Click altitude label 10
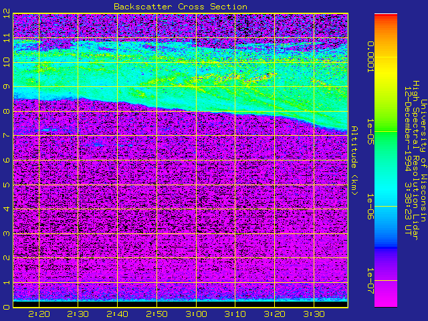This screenshot has height=321, width=428. pyautogui.click(x=7, y=62)
